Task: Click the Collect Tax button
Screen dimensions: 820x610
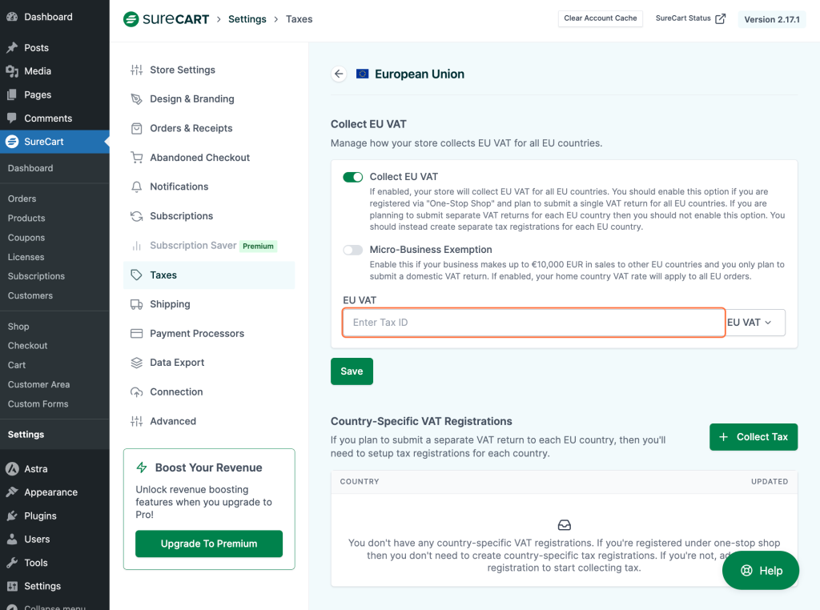Action: [753, 437]
